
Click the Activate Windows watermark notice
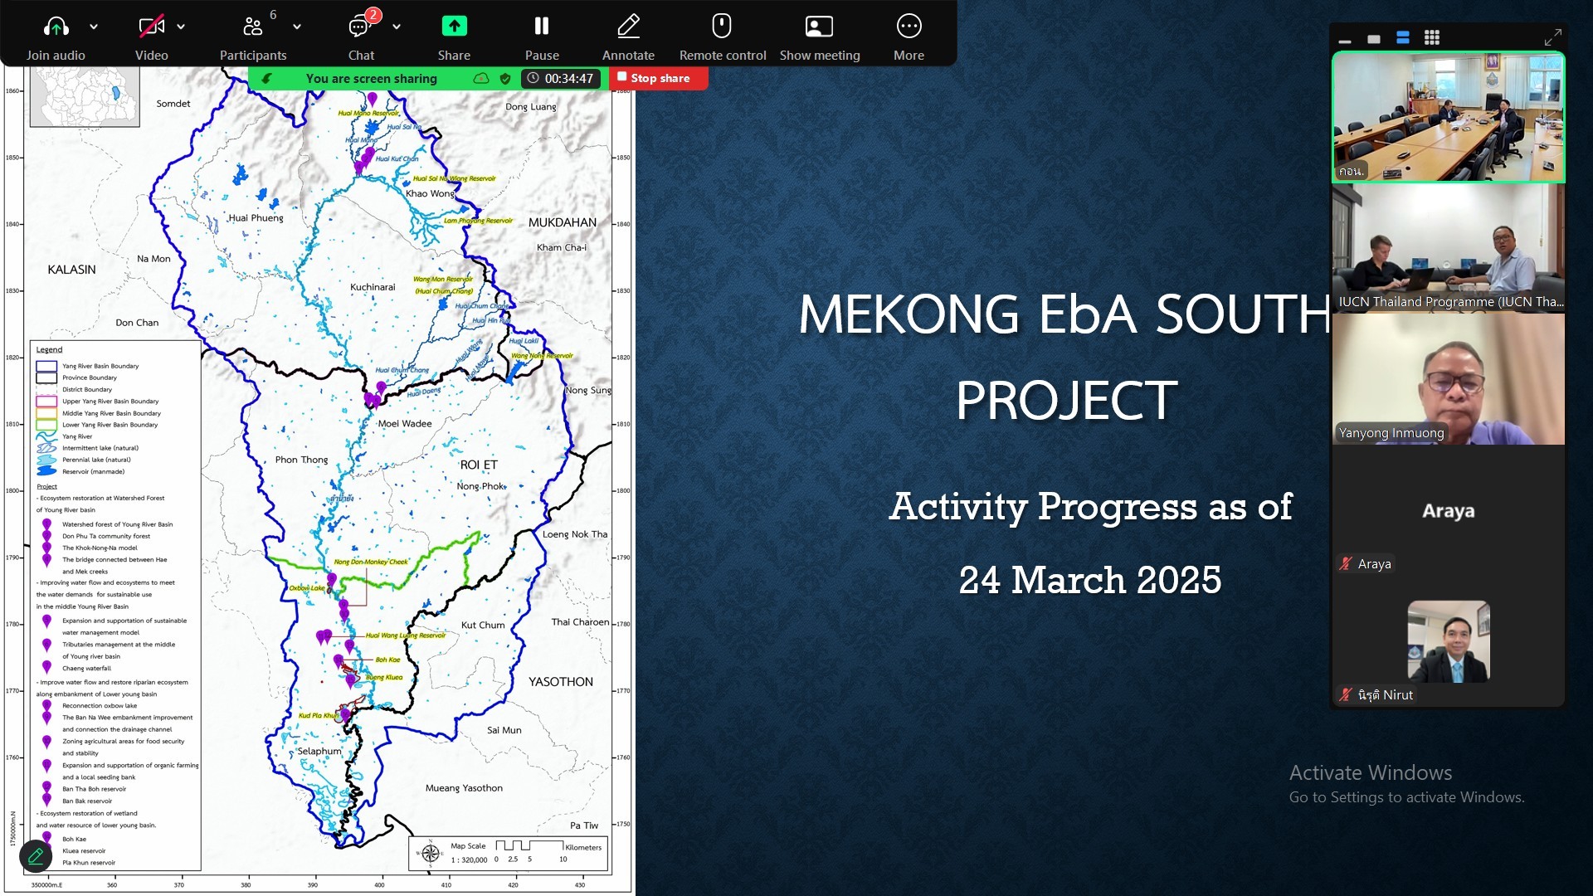1406,784
